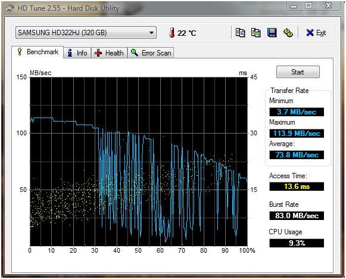Click the HD Tune title bar app icon
The image size is (346, 279).
tap(10, 8)
